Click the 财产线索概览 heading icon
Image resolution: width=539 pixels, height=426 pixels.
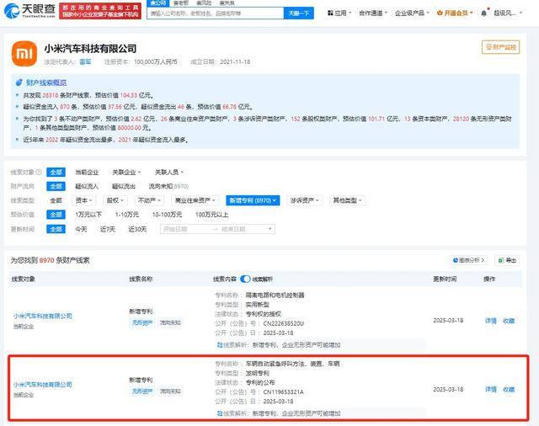pos(19,83)
